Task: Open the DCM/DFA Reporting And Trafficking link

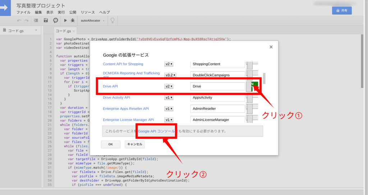Action: [131, 75]
